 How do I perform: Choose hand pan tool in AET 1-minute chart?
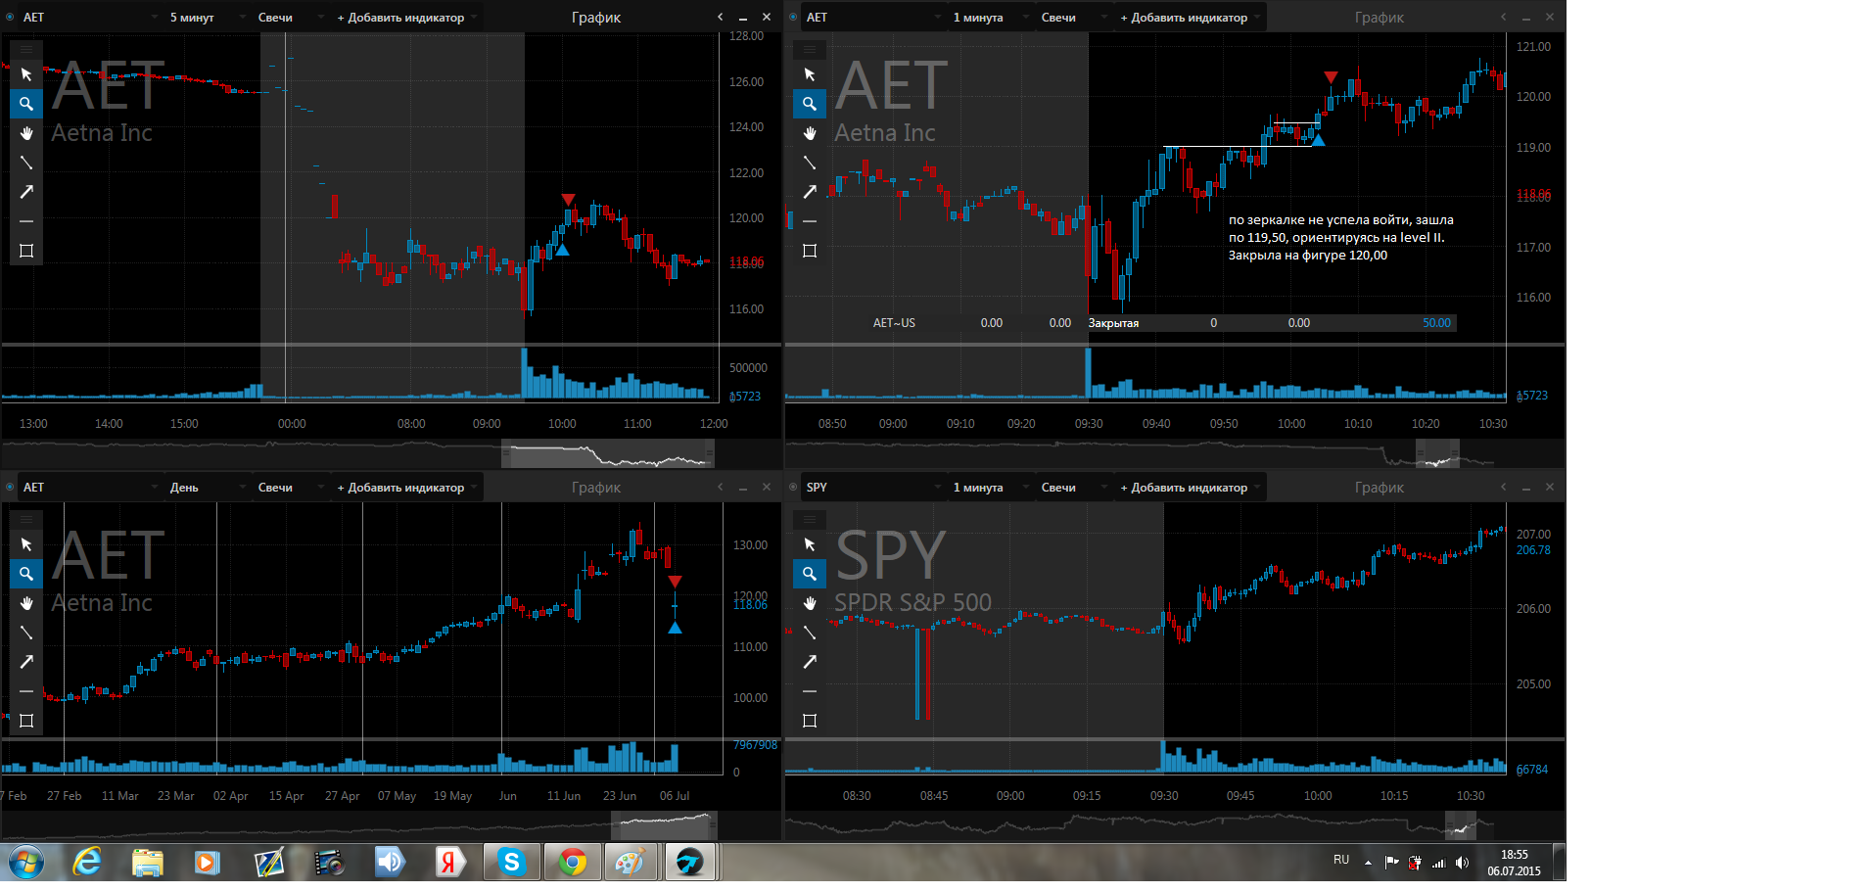(x=810, y=133)
